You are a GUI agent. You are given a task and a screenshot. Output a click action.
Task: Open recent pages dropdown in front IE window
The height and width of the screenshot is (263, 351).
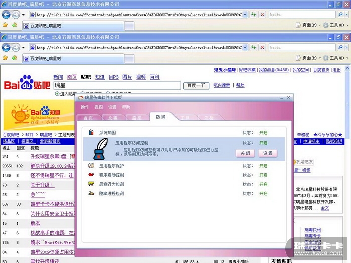point(23,48)
